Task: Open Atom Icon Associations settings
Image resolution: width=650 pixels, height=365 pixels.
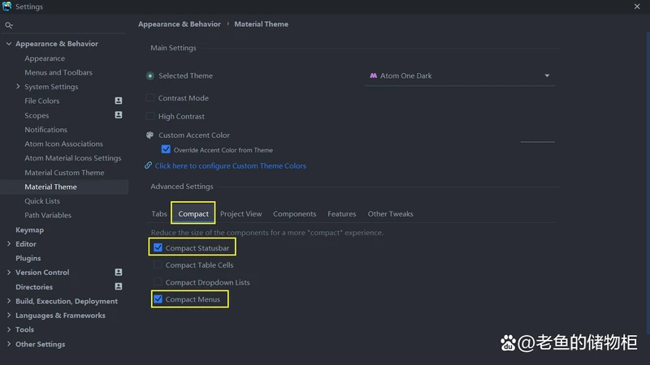Action: click(x=63, y=144)
